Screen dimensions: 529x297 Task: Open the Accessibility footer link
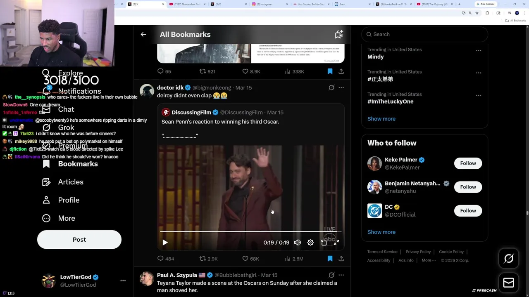[379, 260]
